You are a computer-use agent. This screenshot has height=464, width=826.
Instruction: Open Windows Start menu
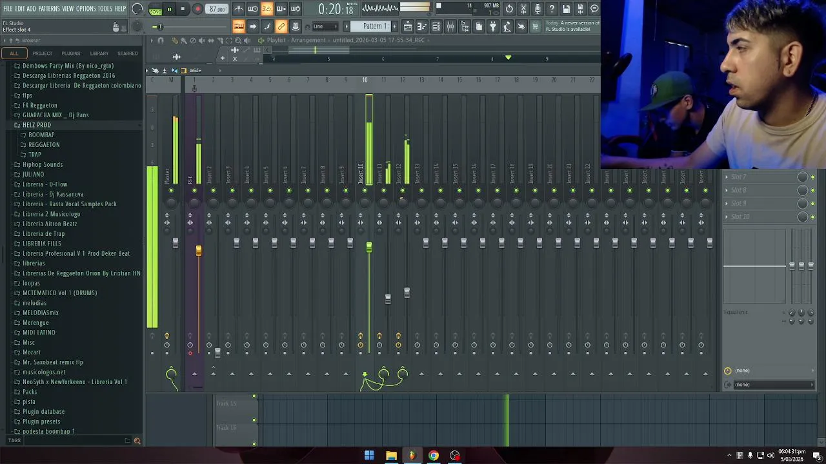[x=369, y=456]
